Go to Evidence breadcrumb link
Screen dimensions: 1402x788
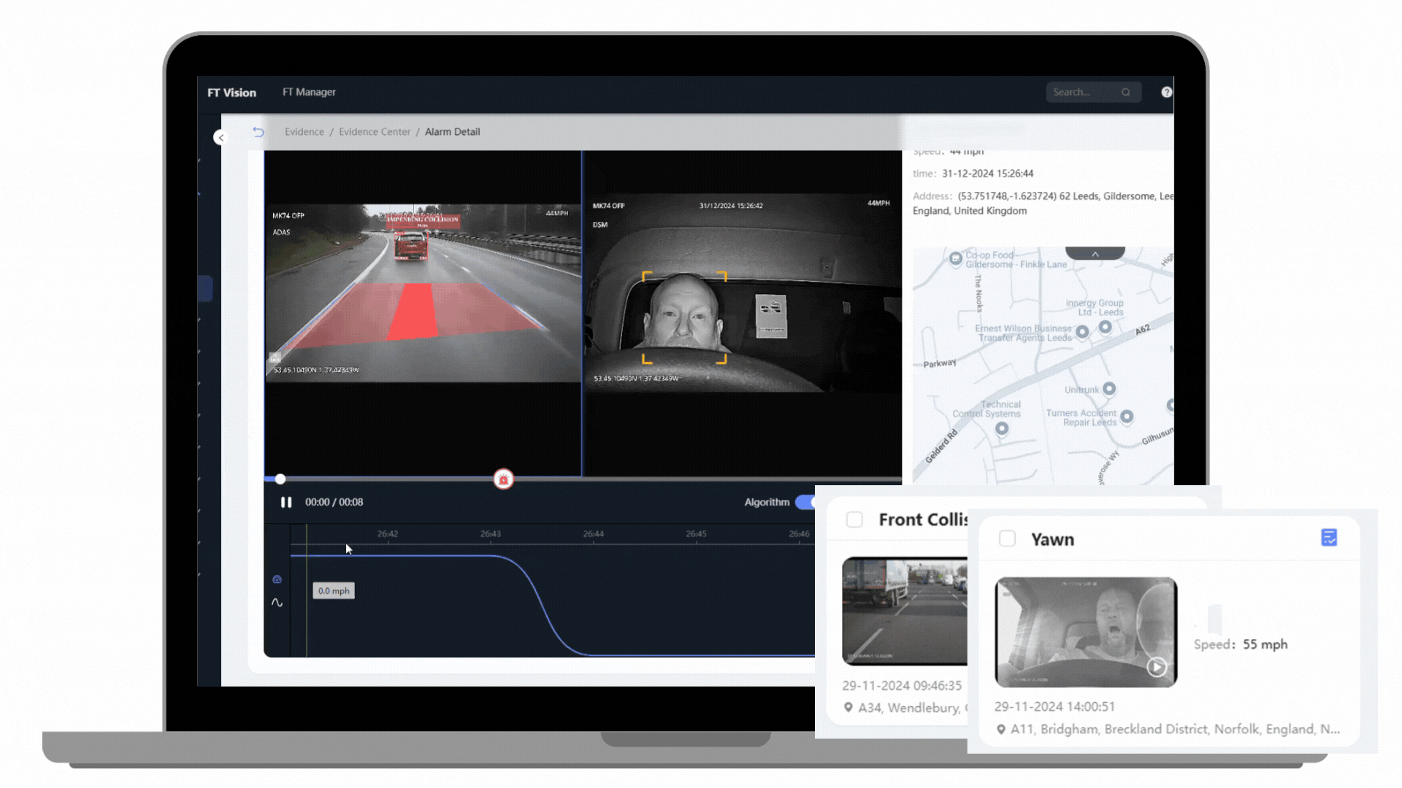304,132
